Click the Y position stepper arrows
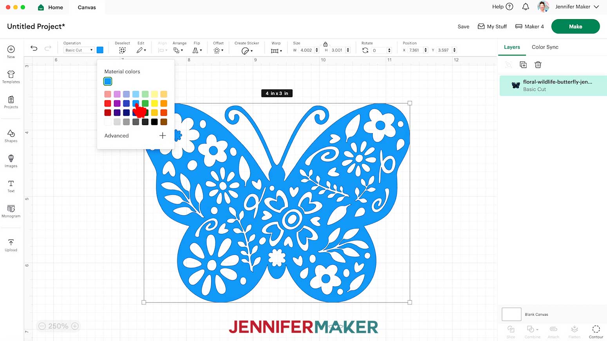This screenshot has width=607, height=341. [x=455, y=50]
